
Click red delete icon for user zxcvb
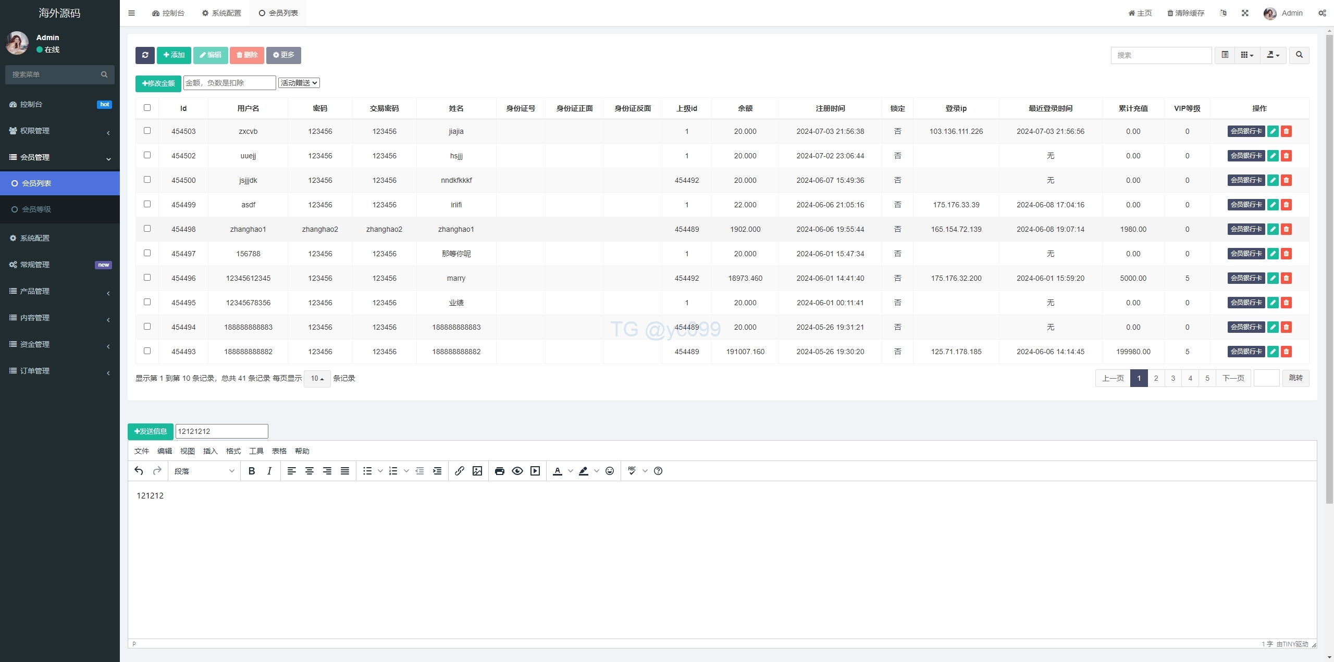[x=1286, y=131]
